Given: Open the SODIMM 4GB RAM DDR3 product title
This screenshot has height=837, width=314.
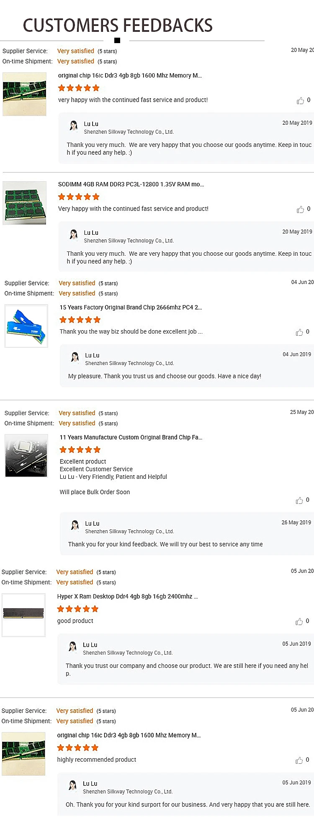Looking at the screenshot, I should point(131,184).
